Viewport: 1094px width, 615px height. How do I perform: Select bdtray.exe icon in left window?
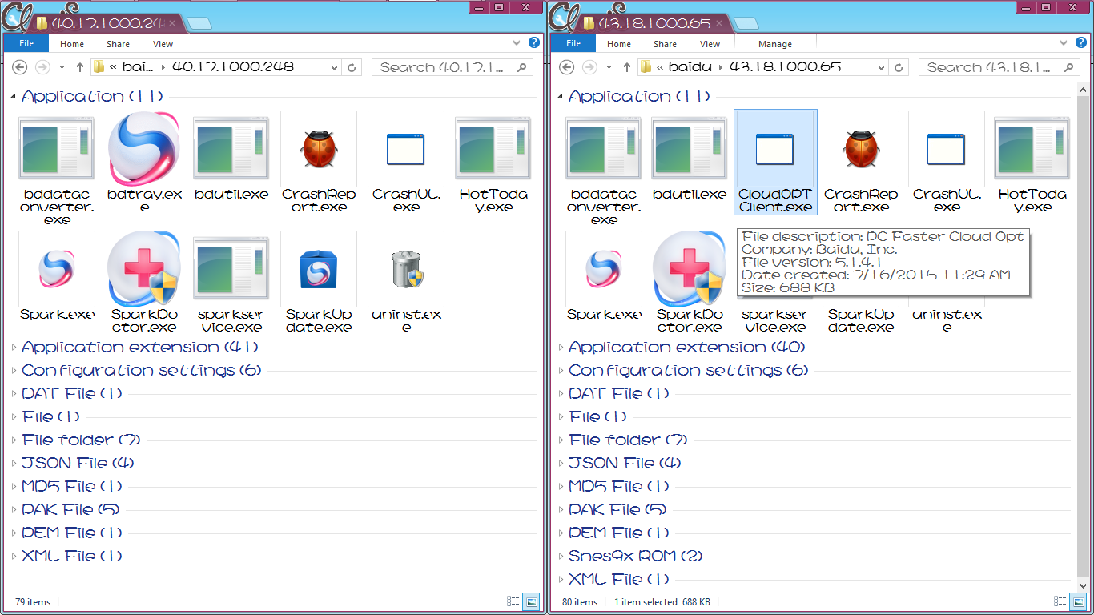pos(144,150)
